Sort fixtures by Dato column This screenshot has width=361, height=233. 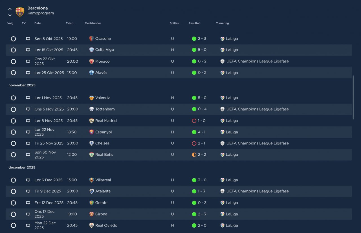coord(38,23)
